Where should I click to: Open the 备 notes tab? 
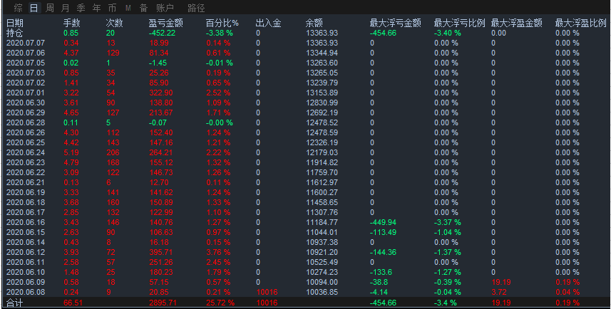(143, 8)
